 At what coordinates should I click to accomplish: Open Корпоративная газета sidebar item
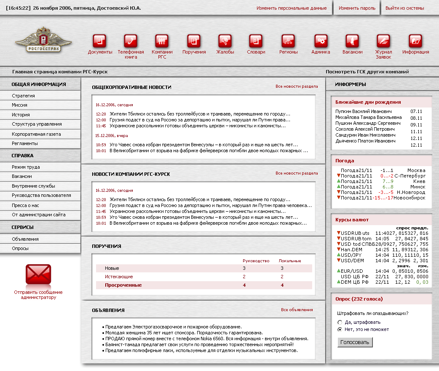point(36,134)
